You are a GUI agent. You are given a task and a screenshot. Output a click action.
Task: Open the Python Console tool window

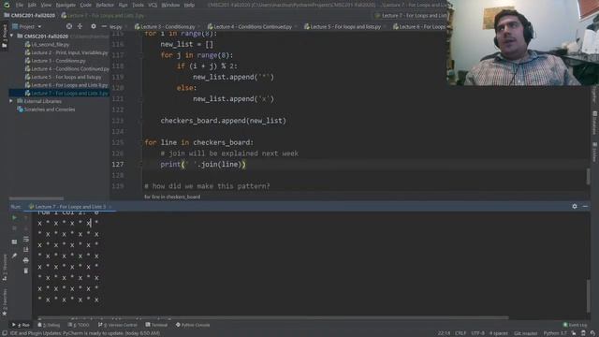pyautogui.click(x=193, y=325)
